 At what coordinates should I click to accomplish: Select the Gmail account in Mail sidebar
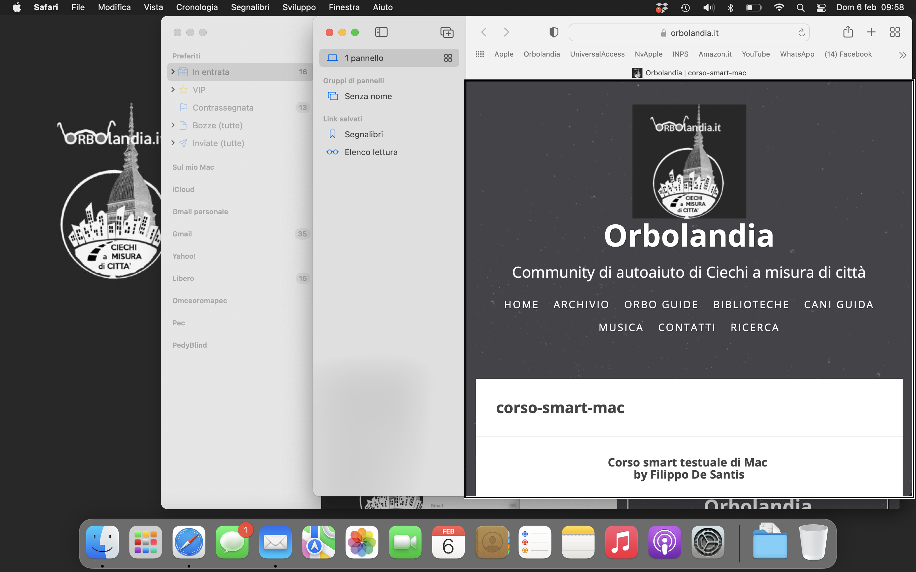(x=182, y=234)
